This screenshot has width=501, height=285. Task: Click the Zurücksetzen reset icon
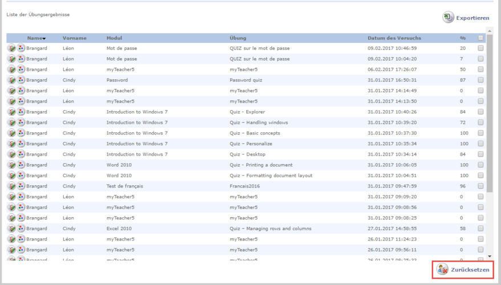pyautogui.click(x=442, y=270)
